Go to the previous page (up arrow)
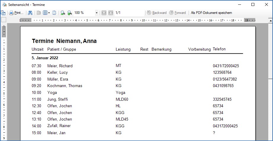Image resolution: width=273 pixels, height=141 pixels. [104, 13]
